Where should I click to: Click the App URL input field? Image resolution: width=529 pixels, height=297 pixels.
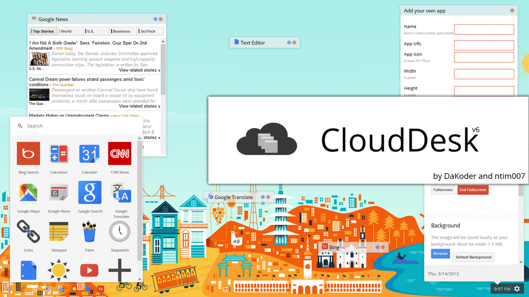click(x=484, y=45)
